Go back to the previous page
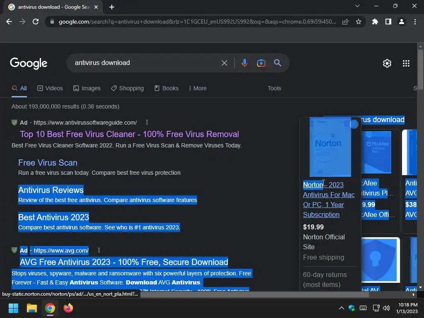424x318 pixels. point(9,22)
